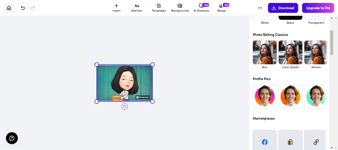Open the Backgrounds panel
The image size is (338, 150).
click(x=180, y=8)
